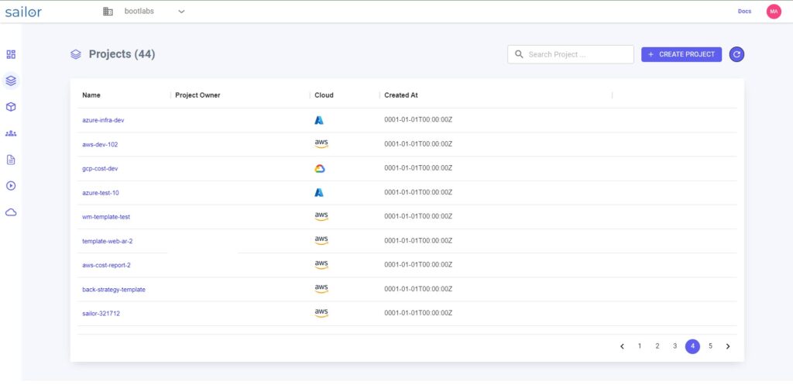
Task: Expand the bootlabs organization dropdown
Action: tap(181, 12)
